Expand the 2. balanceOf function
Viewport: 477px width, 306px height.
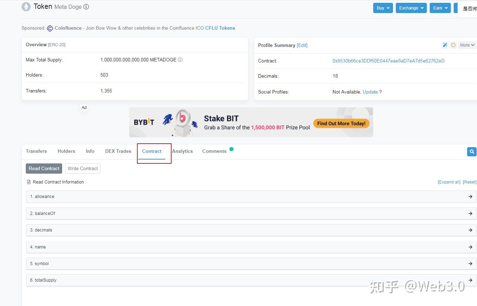click(x=251, y=214)
